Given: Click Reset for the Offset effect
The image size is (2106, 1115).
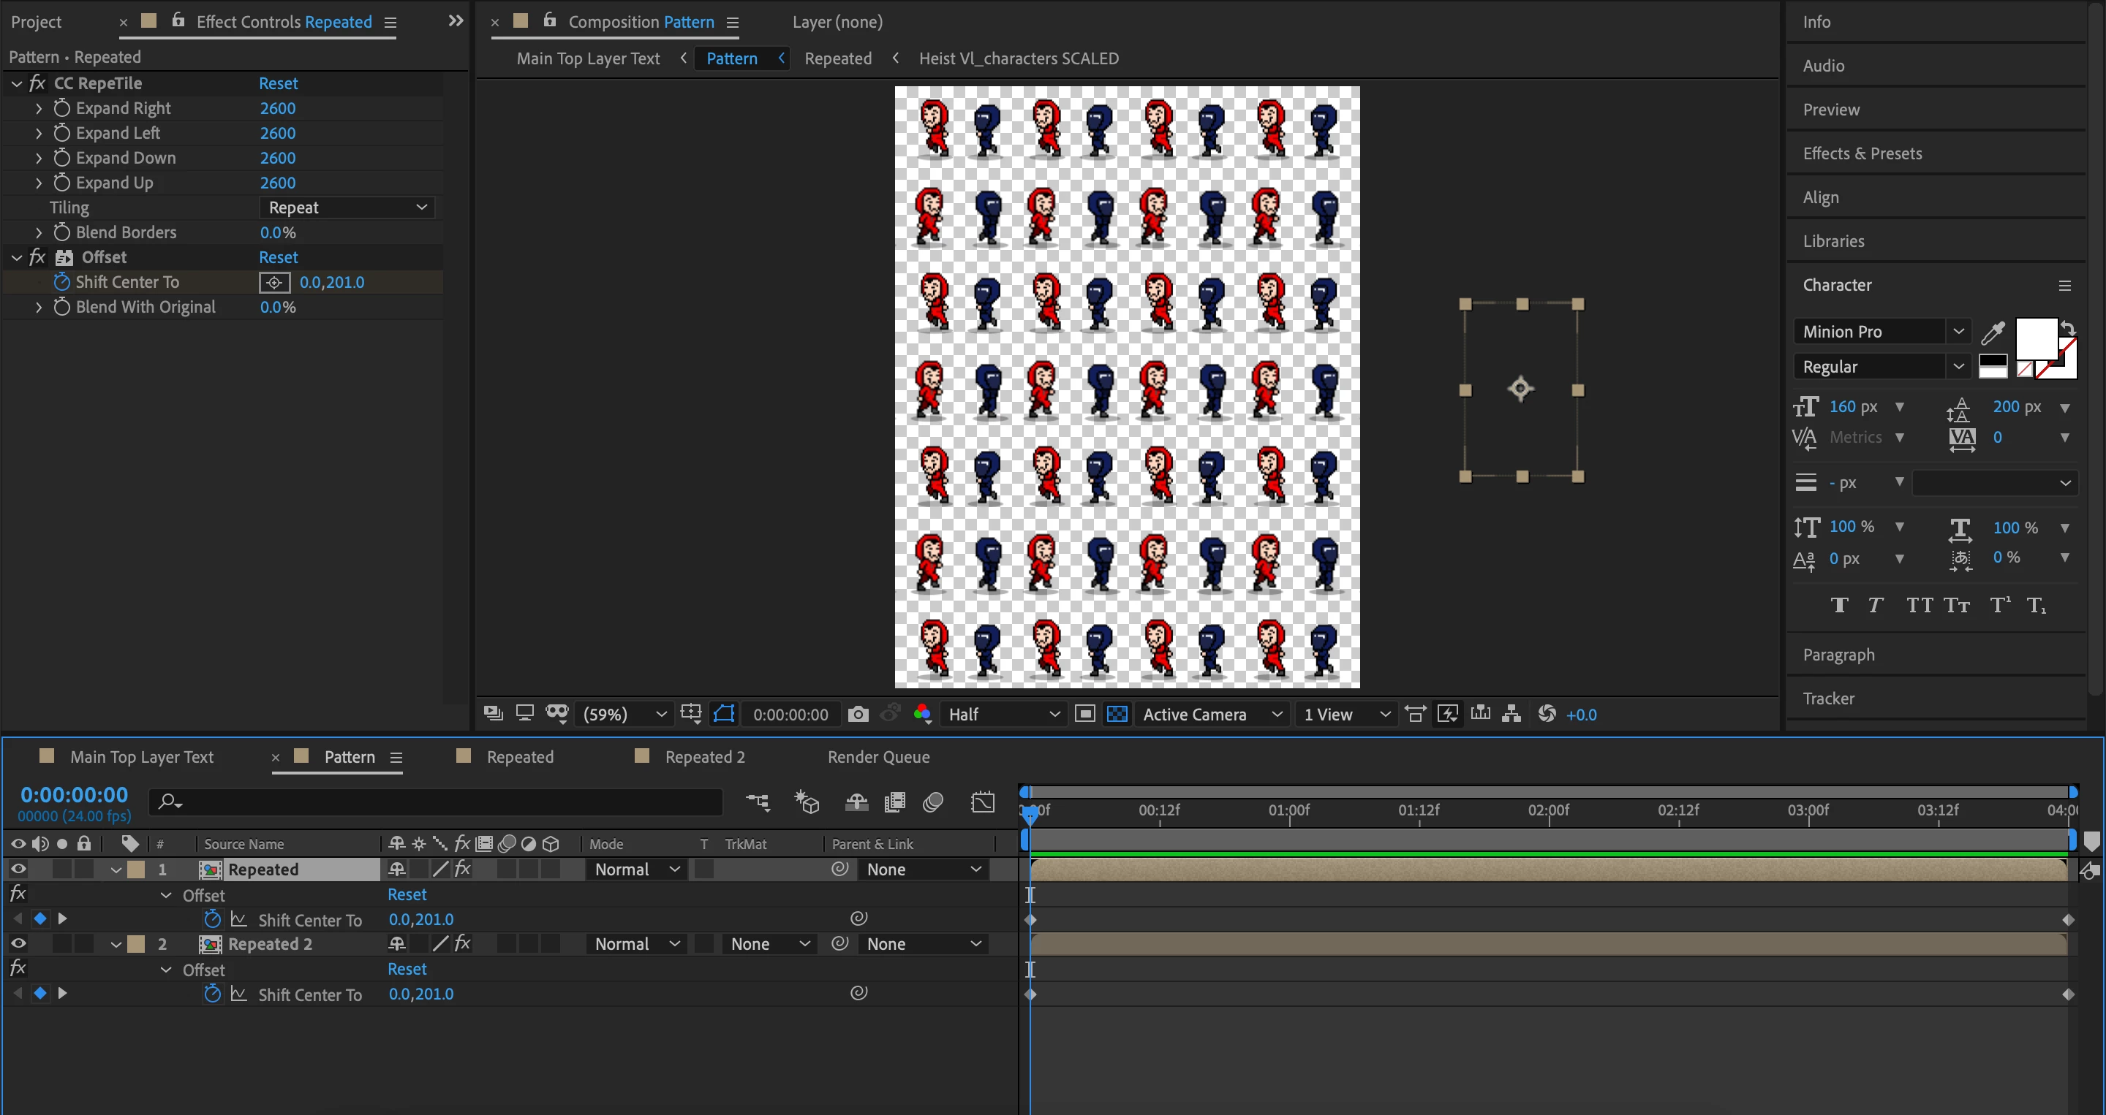Looking at the screenshot, I should [278, 257].
